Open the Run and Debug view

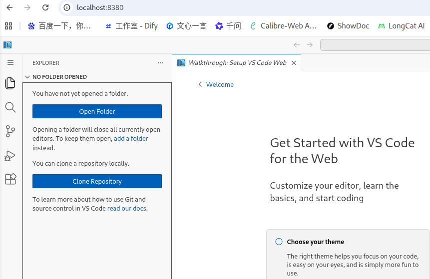[10, 156]
